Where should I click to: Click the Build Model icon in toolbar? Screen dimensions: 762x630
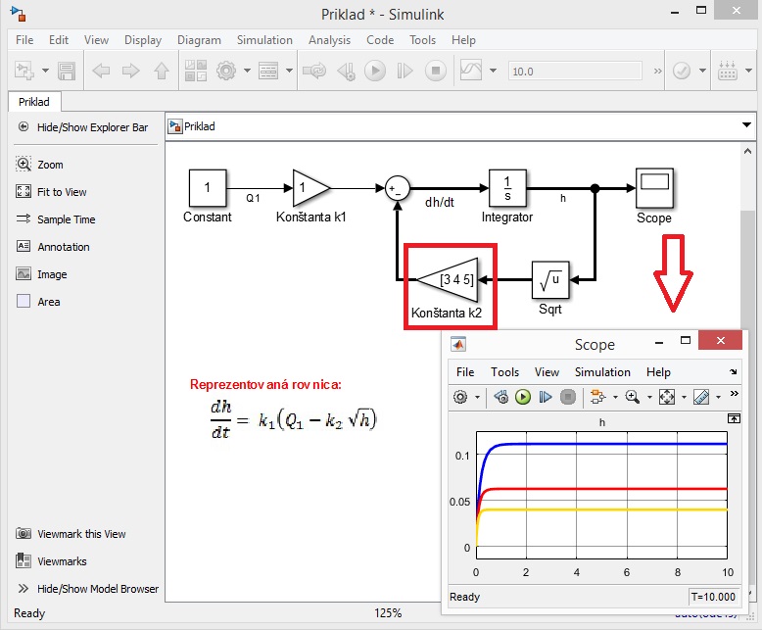[728, 71]
